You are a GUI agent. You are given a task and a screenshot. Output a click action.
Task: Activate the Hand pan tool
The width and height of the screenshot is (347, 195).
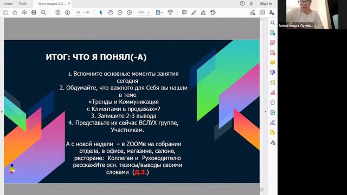(x=110, y=12)
